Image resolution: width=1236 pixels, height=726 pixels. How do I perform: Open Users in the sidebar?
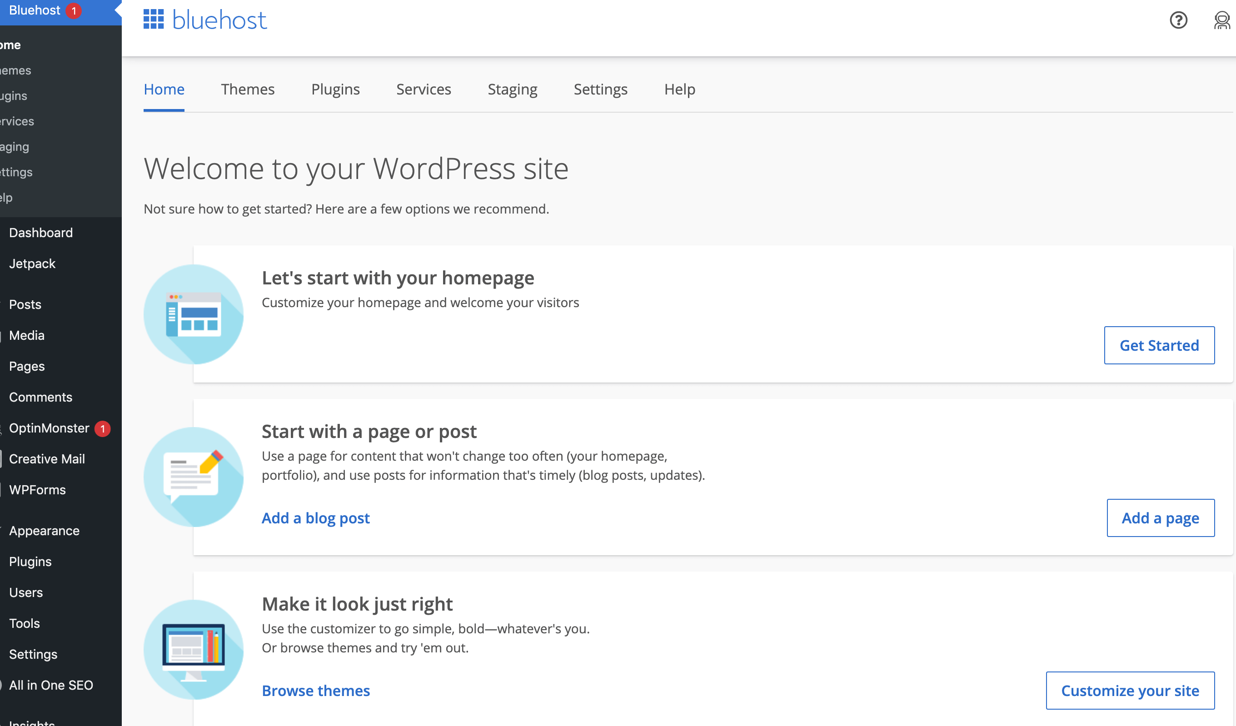[26, 592]
